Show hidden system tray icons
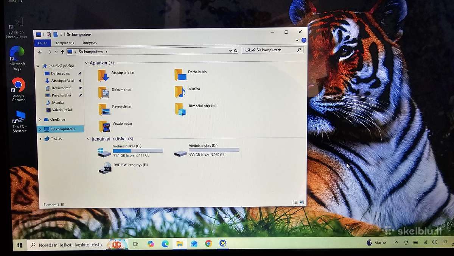The width and height of the screenshot is (454, 256). click(x=396, y=242)
